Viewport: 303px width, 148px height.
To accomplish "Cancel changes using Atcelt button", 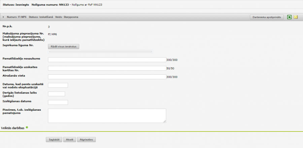I will coord(70,140).
